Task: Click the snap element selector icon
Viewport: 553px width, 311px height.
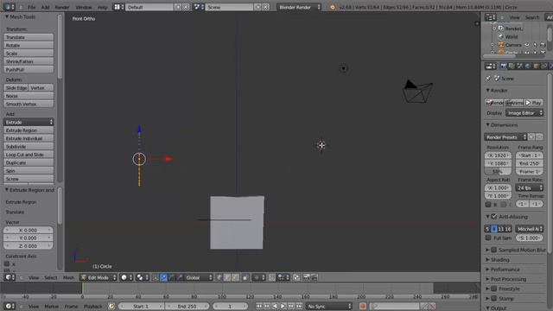Action: click(283, 277)
